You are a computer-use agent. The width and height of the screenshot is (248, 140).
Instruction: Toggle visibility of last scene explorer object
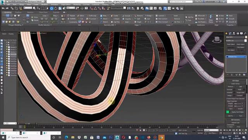pyautogui.click(x=7, y=75)
